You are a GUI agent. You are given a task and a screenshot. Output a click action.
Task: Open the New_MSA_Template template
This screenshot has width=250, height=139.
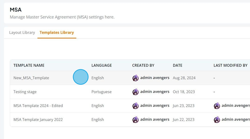(x=31, y=78)
